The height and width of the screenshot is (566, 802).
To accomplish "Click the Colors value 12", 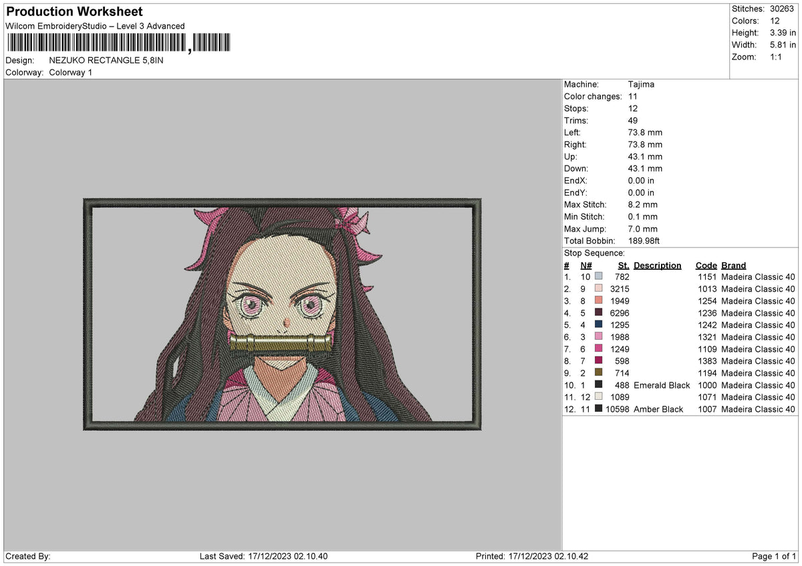I will point(774,21).
